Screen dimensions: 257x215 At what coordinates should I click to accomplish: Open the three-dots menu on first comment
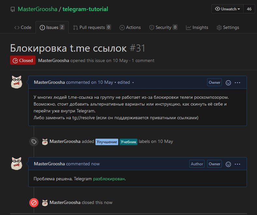click(x=237, y=83)
